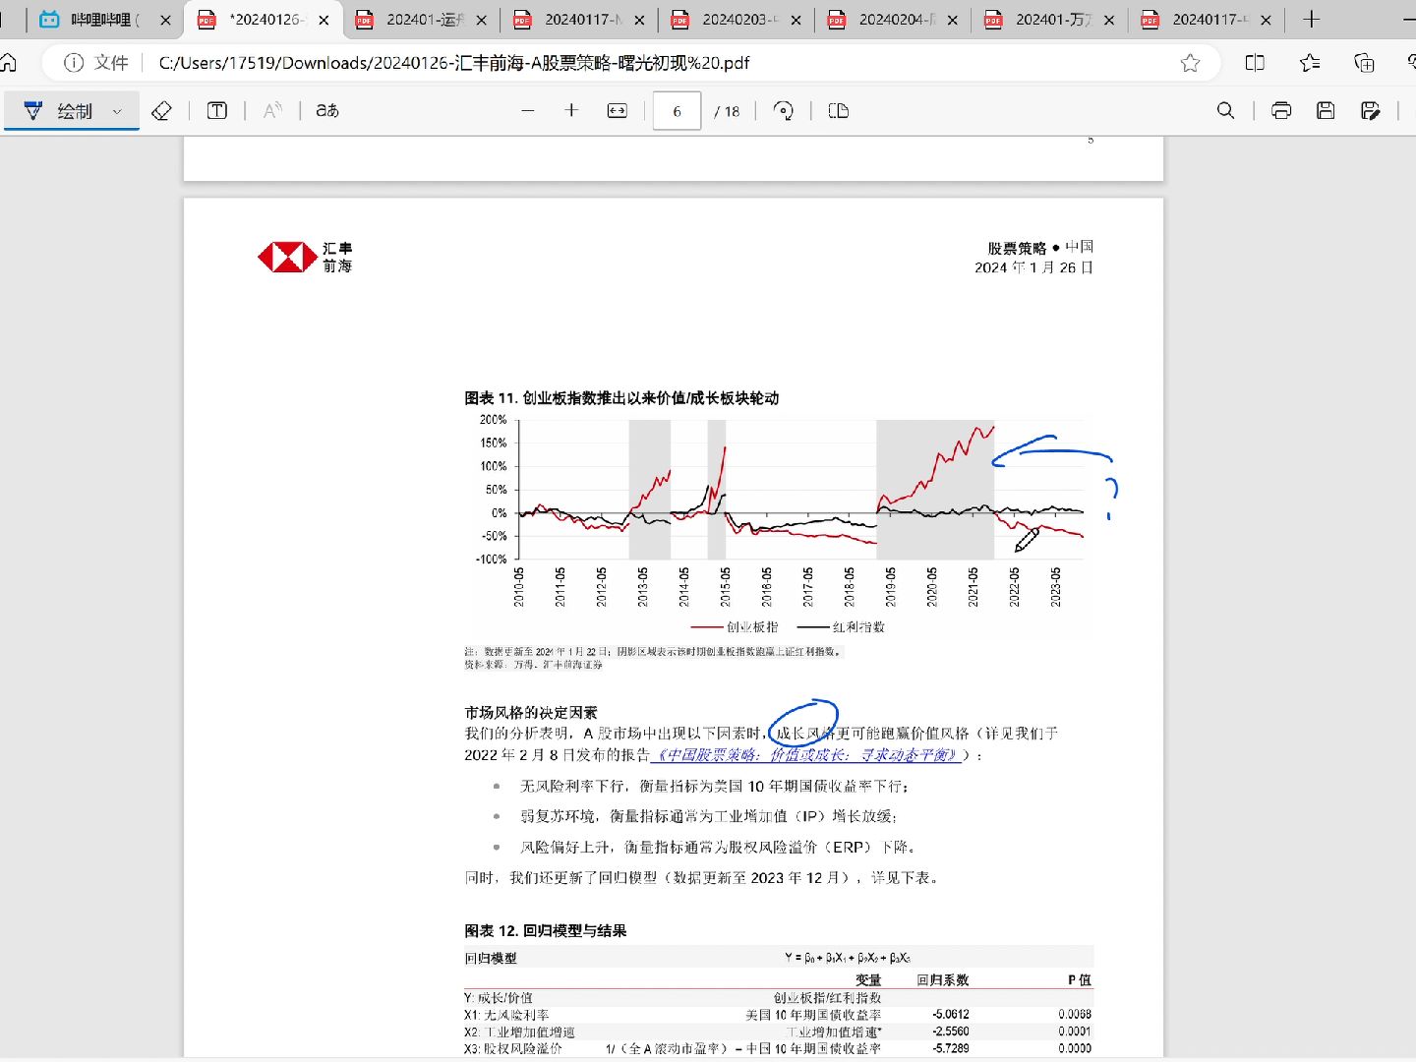Viewport: 1416px width, 1062px height.
Task: Zoom out with the minus button
Action: [x=528, y=111]
